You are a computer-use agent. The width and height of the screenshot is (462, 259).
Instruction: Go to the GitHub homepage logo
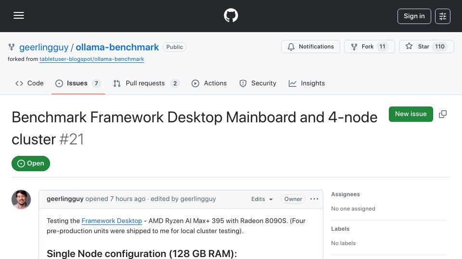point(231,15)
